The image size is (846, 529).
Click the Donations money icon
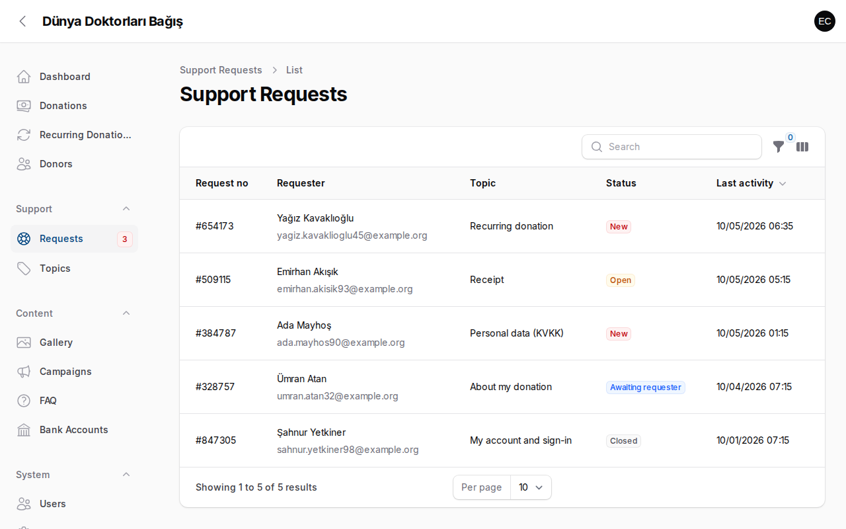[24, 106]
